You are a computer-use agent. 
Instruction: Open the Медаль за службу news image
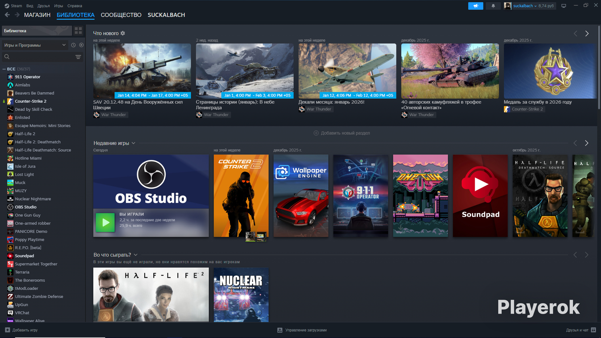[550, 71]
